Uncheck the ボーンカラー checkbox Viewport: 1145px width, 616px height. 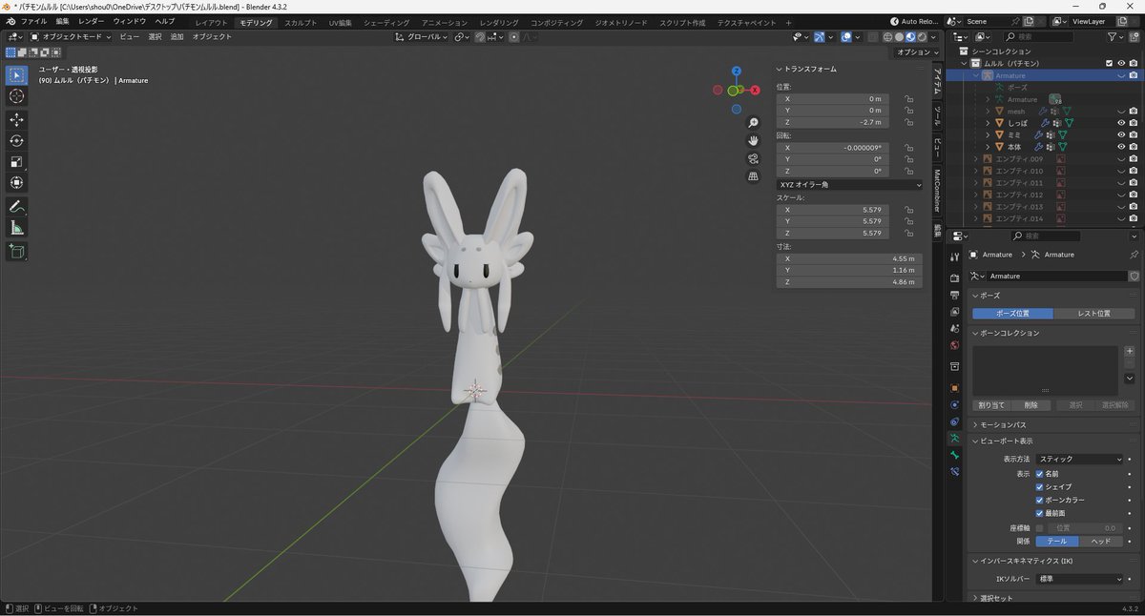[x=1040, y=501]
